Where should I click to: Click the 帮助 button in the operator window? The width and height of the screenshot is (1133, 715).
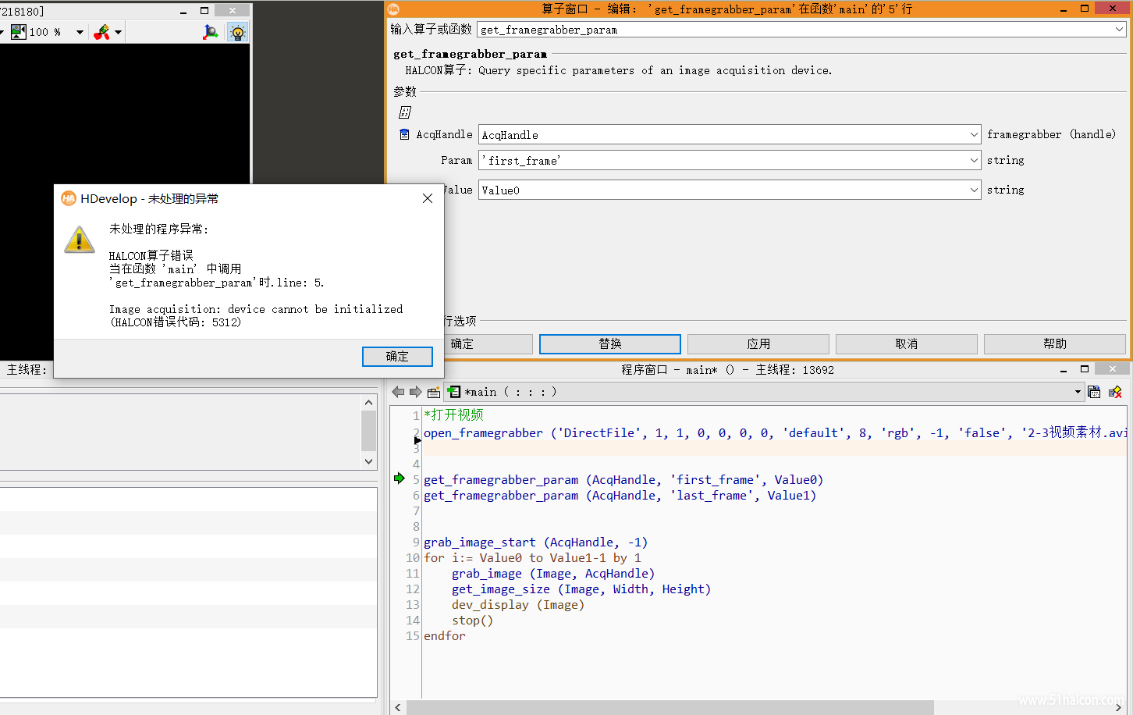tap(1055, 344)
